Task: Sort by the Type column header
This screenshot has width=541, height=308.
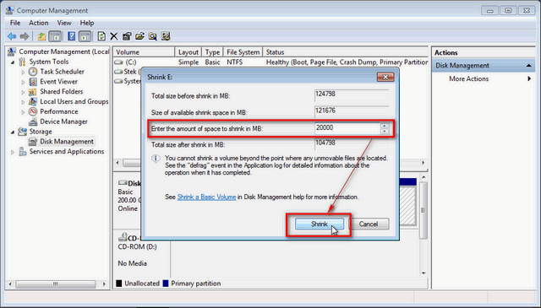Action: click(212, 52)
